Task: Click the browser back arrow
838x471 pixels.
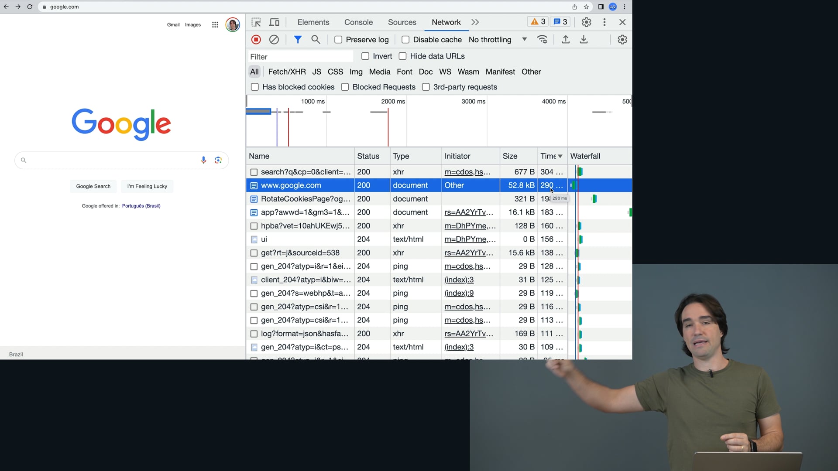Action: click(6, 7)
